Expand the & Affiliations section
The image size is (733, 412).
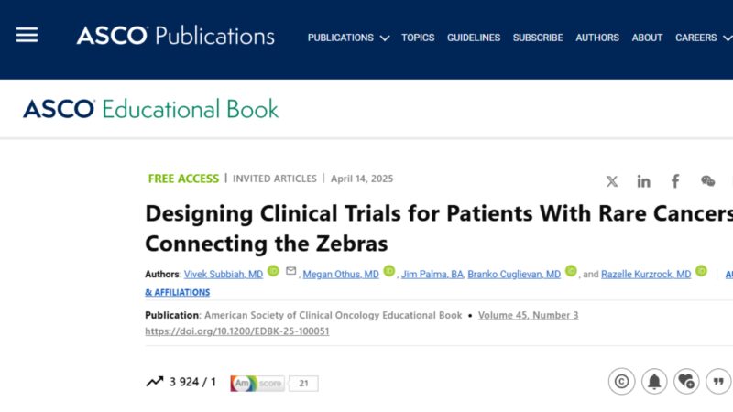(177, 292)
